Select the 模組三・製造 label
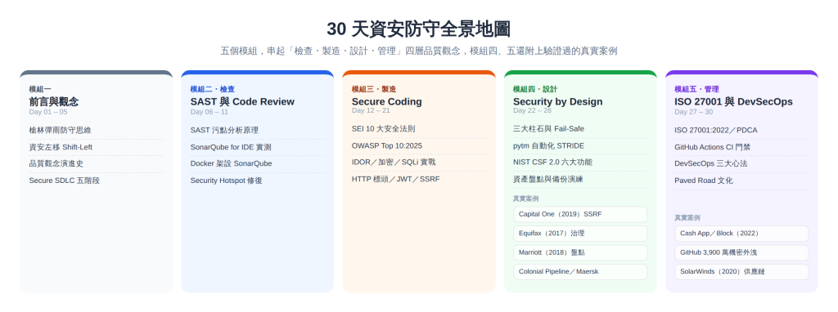The height and width of the screenshot is (312, 838). [373, 89]
